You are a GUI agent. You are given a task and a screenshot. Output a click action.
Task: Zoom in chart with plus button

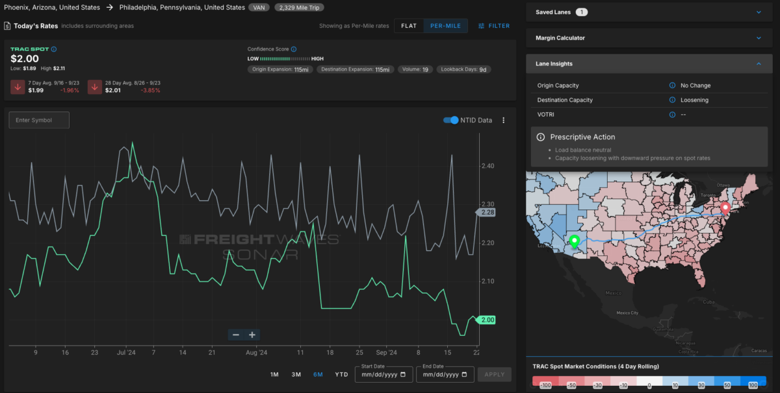(252, 335)
